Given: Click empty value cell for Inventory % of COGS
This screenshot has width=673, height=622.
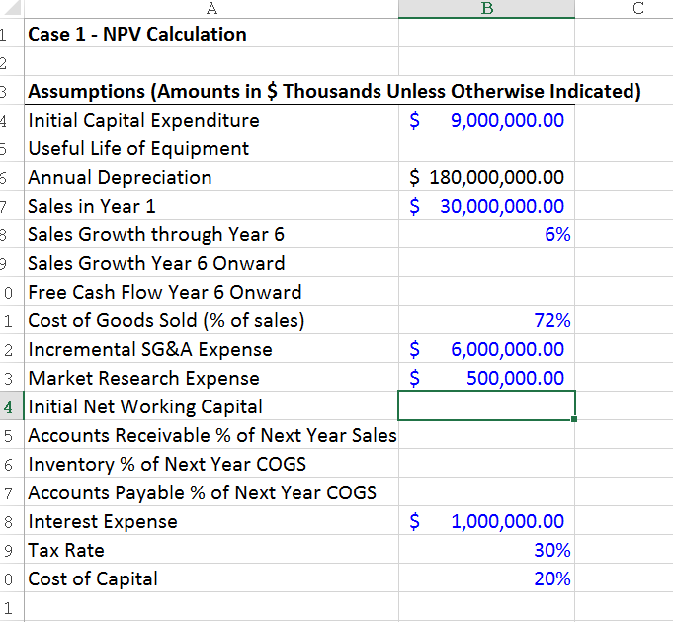Looking at the screenshot, I should click(486, 464).
